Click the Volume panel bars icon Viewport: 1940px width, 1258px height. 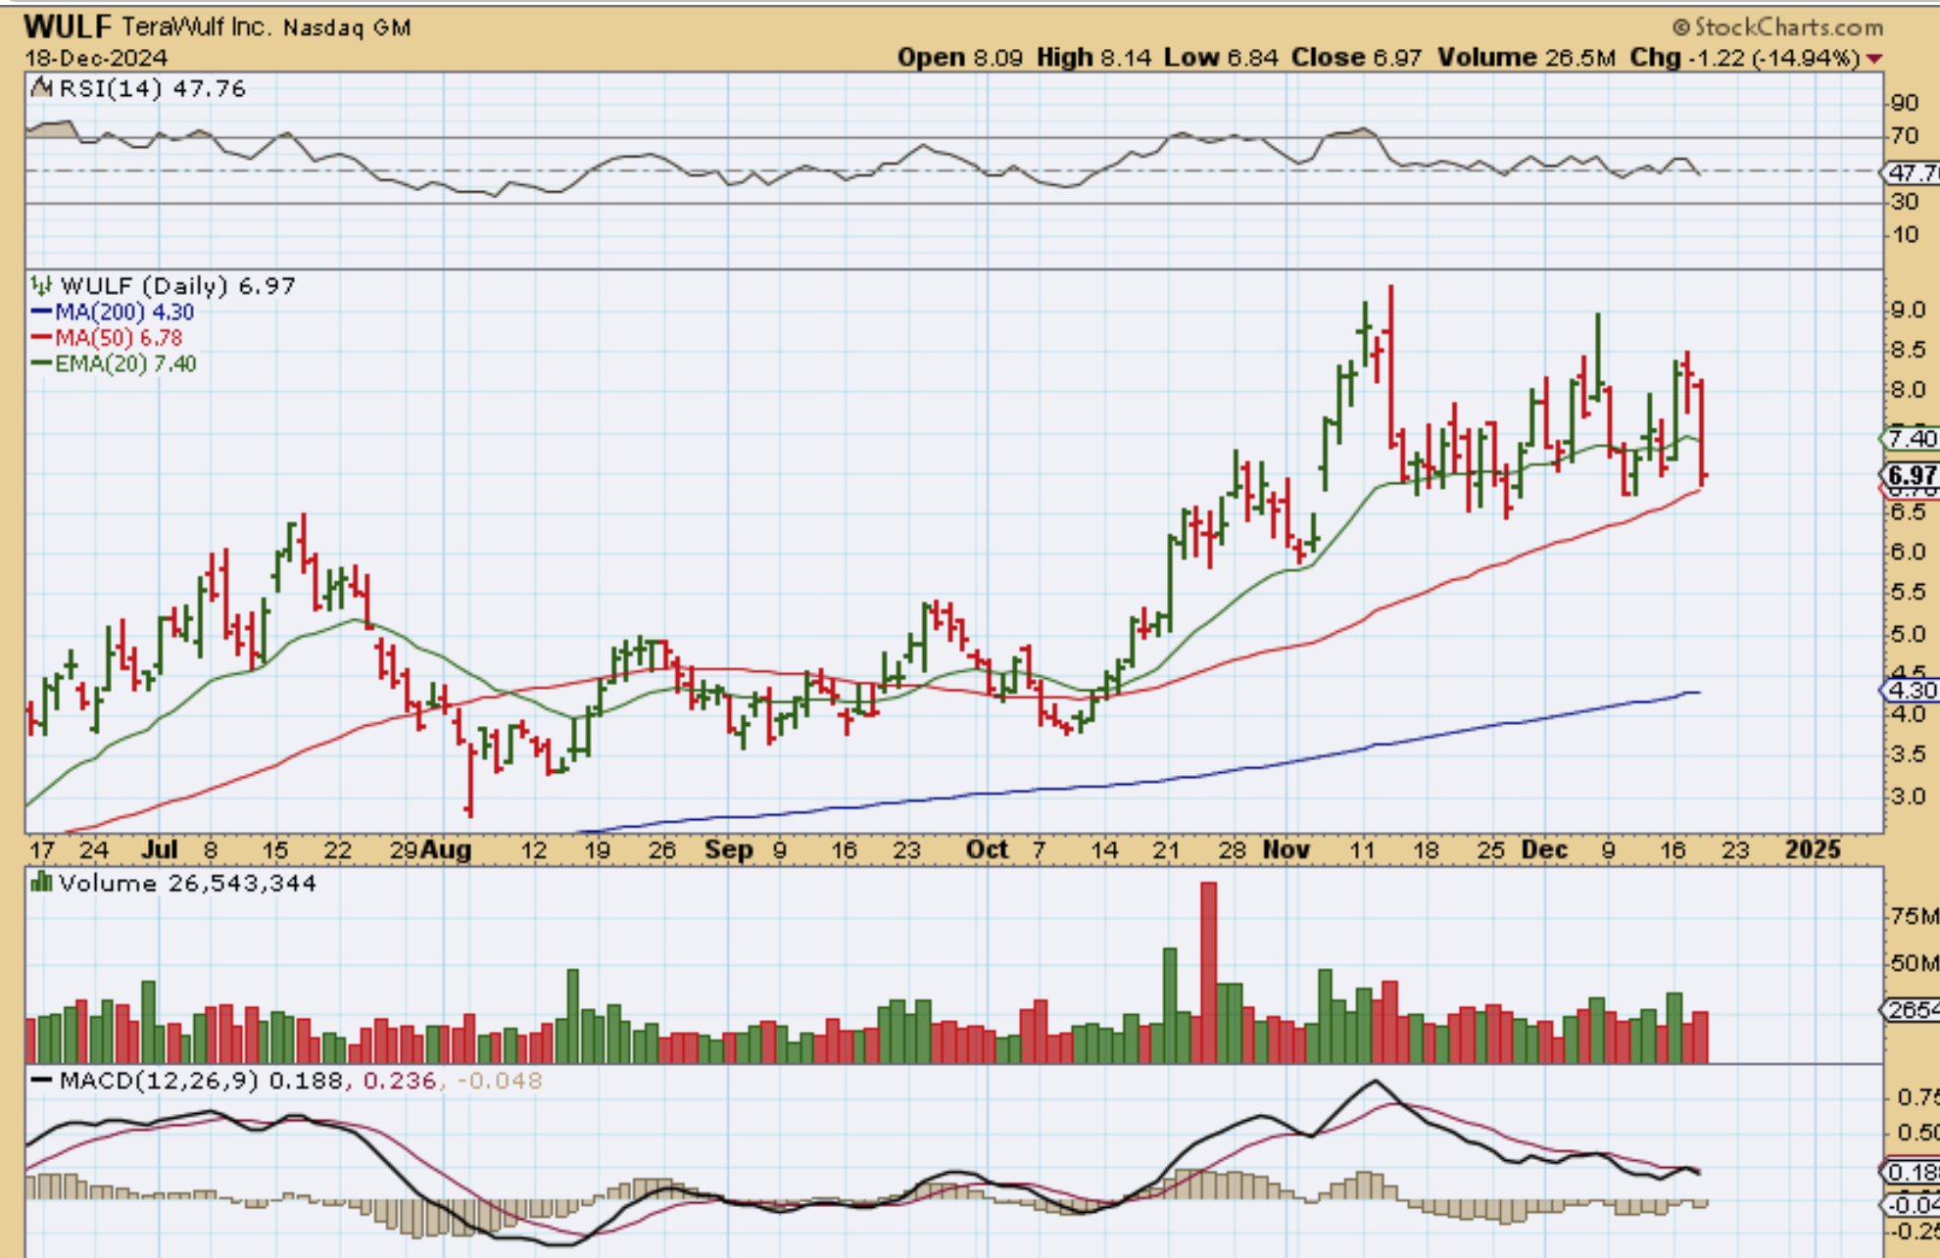pos(41,883)
